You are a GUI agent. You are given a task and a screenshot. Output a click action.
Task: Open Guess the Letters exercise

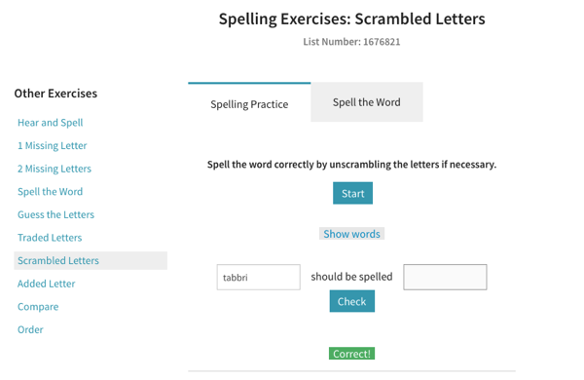point(55,214)
